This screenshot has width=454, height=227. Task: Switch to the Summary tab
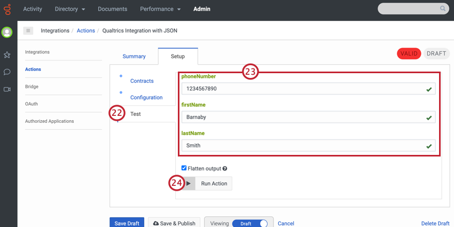(134, 57)
